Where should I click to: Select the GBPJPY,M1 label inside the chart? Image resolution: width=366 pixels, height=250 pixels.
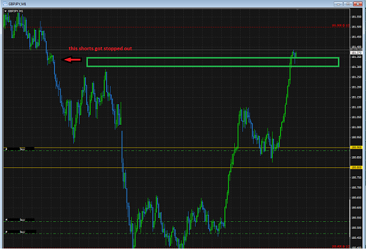(x=15, y=11)
